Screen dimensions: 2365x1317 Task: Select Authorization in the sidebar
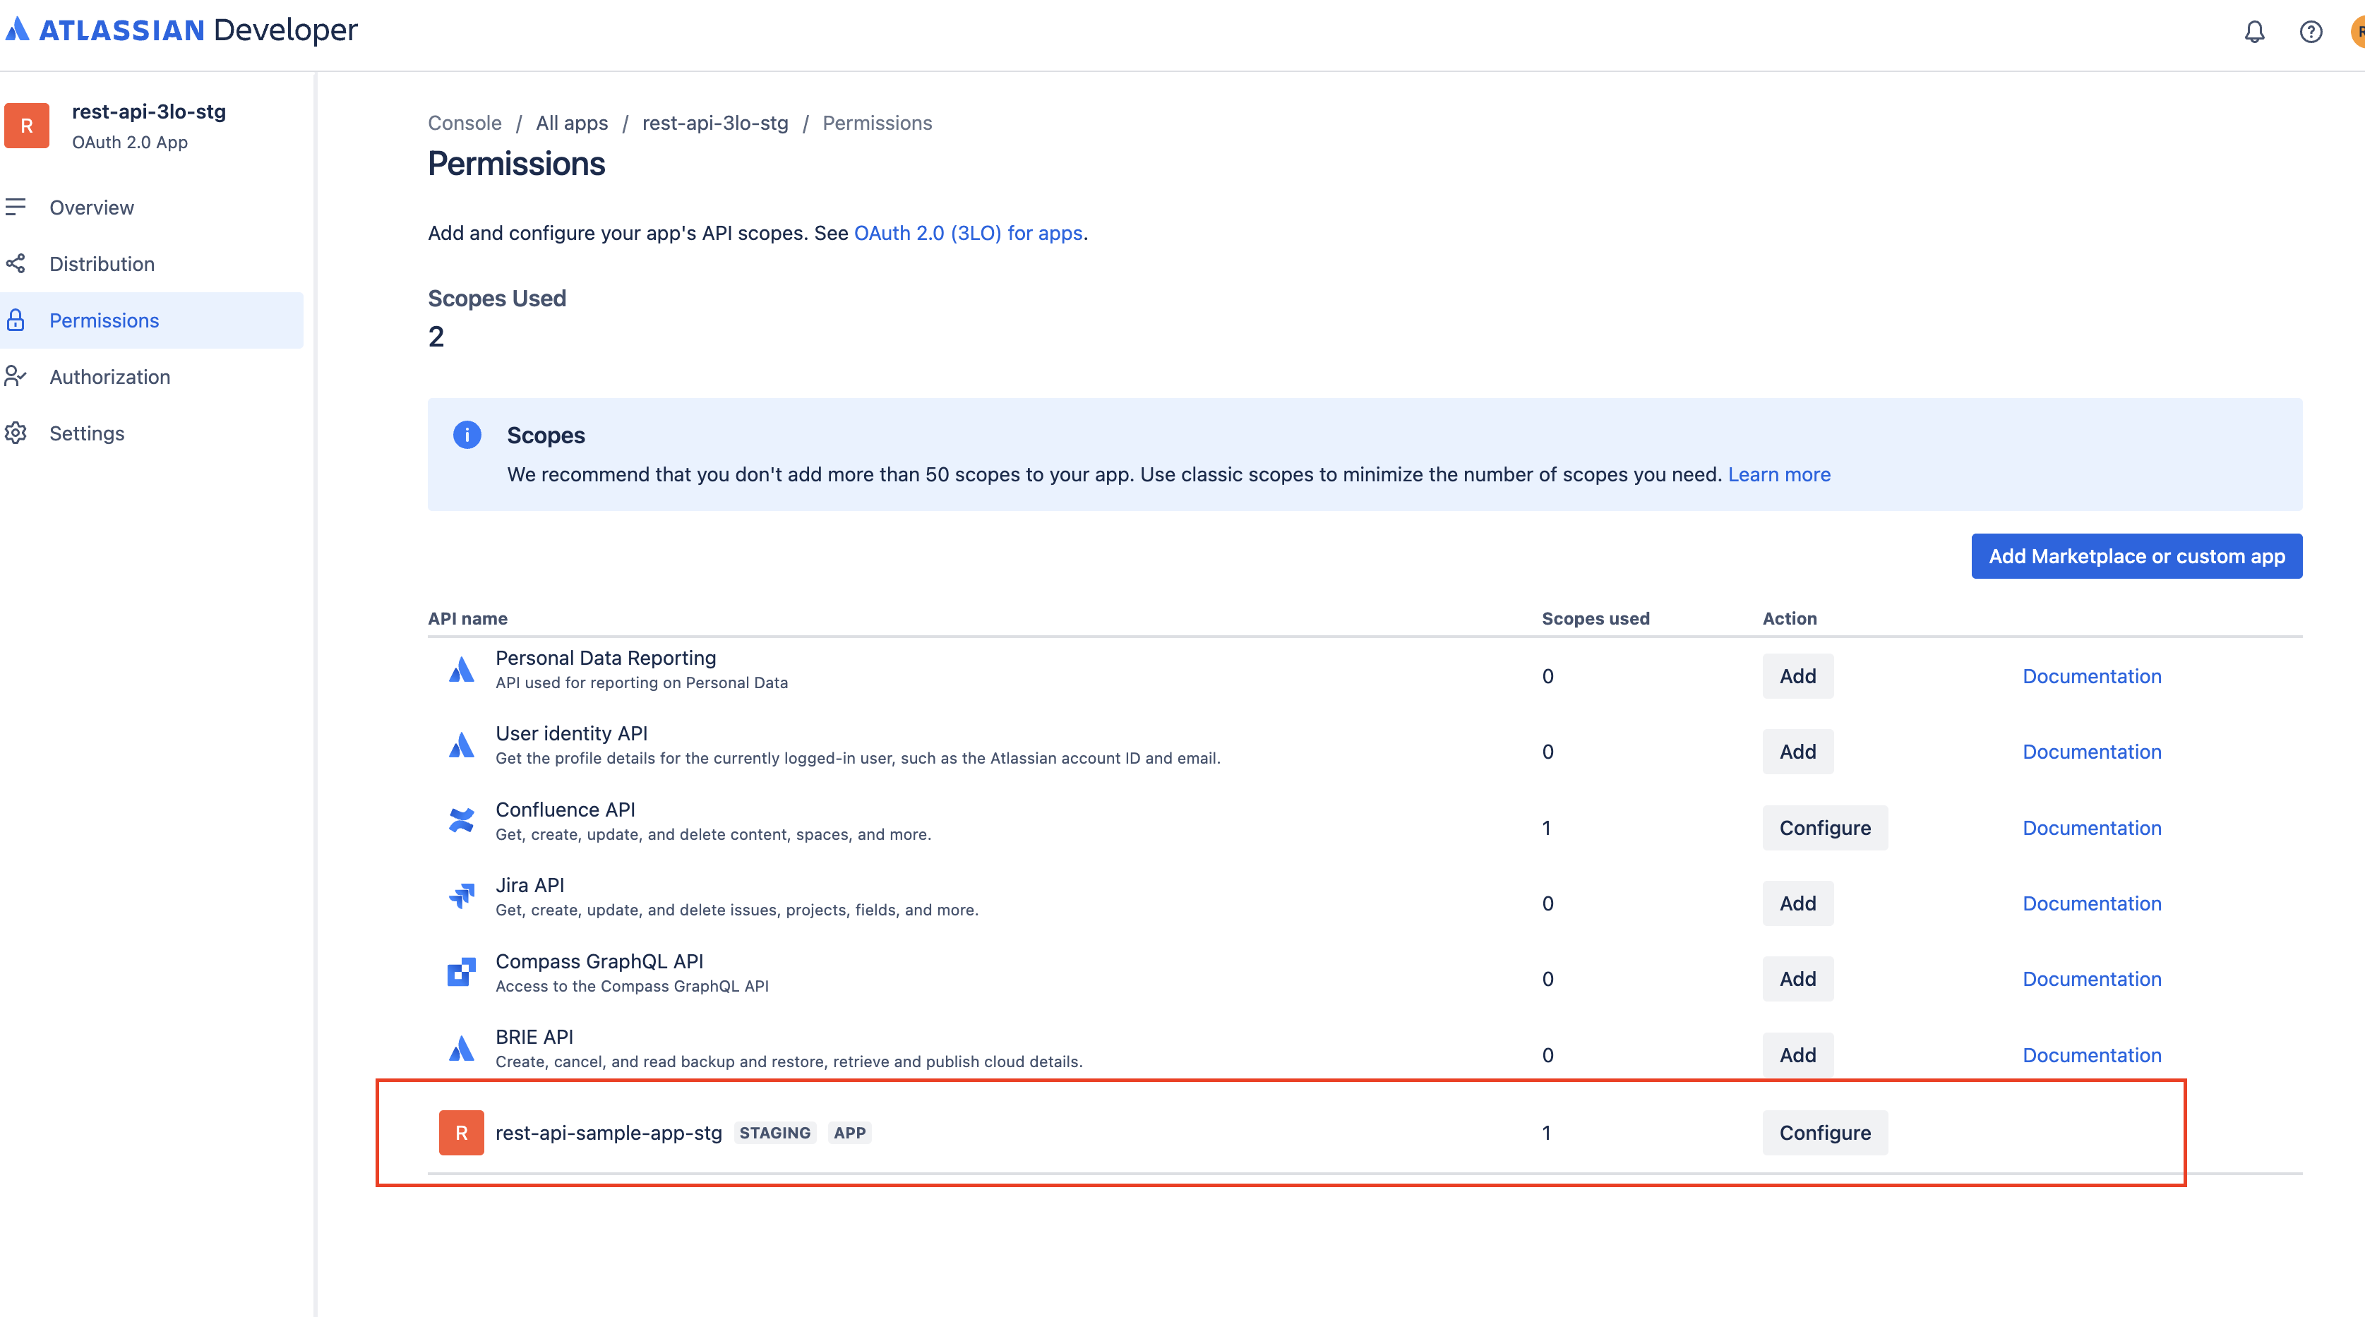109,377
